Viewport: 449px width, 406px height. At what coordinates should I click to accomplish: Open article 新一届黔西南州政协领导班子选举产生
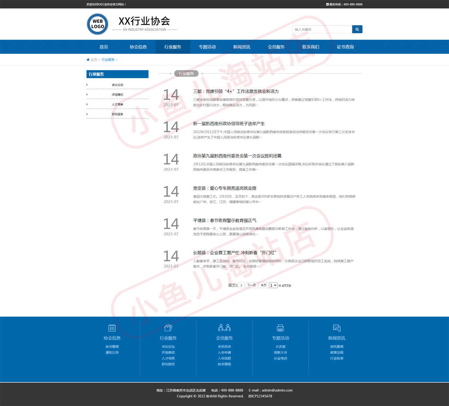(x=229, y=123)
